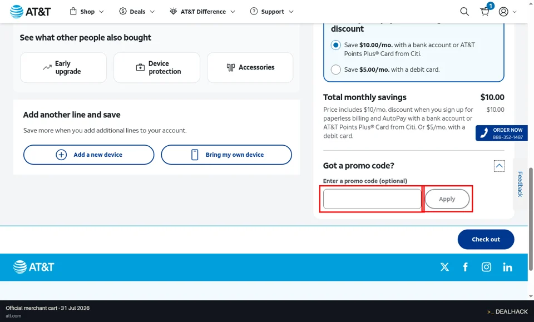Expand the AT&T Difference menu chevron
The width and height of the screenshot is (534, 322).
(233, 12)
